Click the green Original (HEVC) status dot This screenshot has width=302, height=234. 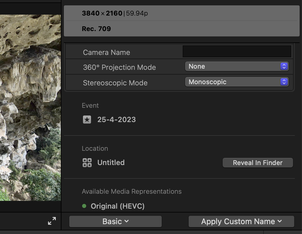point(84,206)
